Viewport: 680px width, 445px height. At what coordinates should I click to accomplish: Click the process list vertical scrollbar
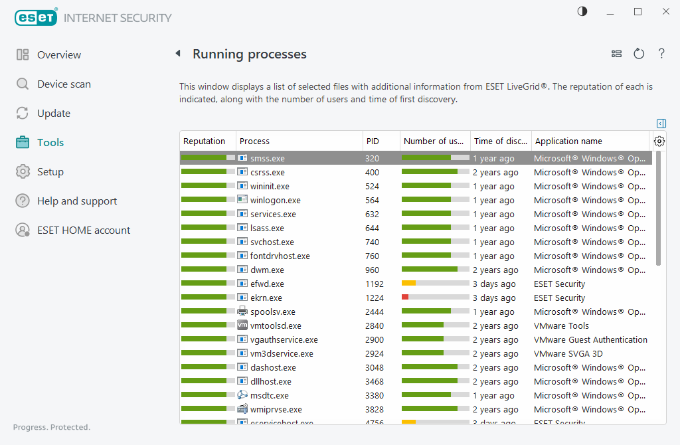coord(658,209)
